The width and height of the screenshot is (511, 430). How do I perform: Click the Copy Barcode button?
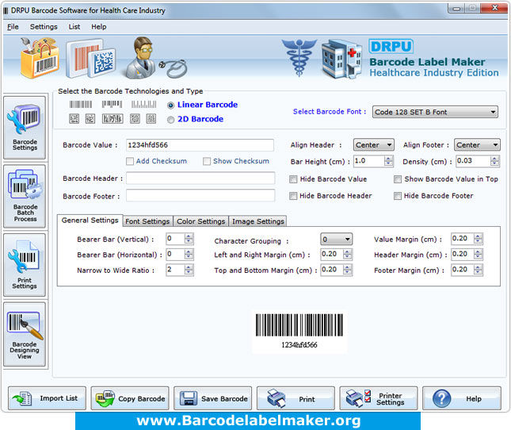coord(130,398)
